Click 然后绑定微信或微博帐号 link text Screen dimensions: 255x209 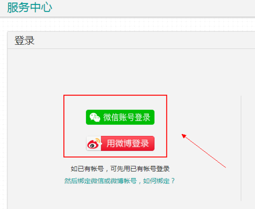pyautogui.click(x=100, y=181)
